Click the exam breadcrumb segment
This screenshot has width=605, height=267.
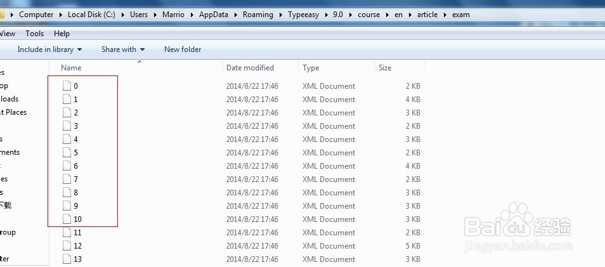[x=461, y=15]
